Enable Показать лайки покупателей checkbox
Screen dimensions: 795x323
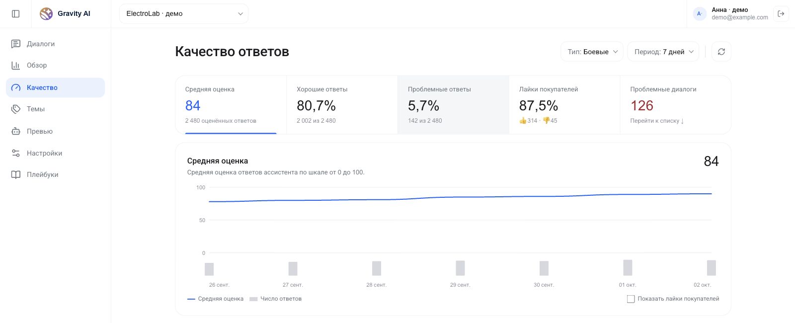coord(631,299)
